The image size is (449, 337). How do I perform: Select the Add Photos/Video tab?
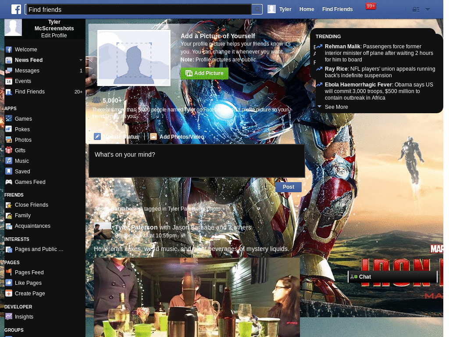[x=177, y=137]
